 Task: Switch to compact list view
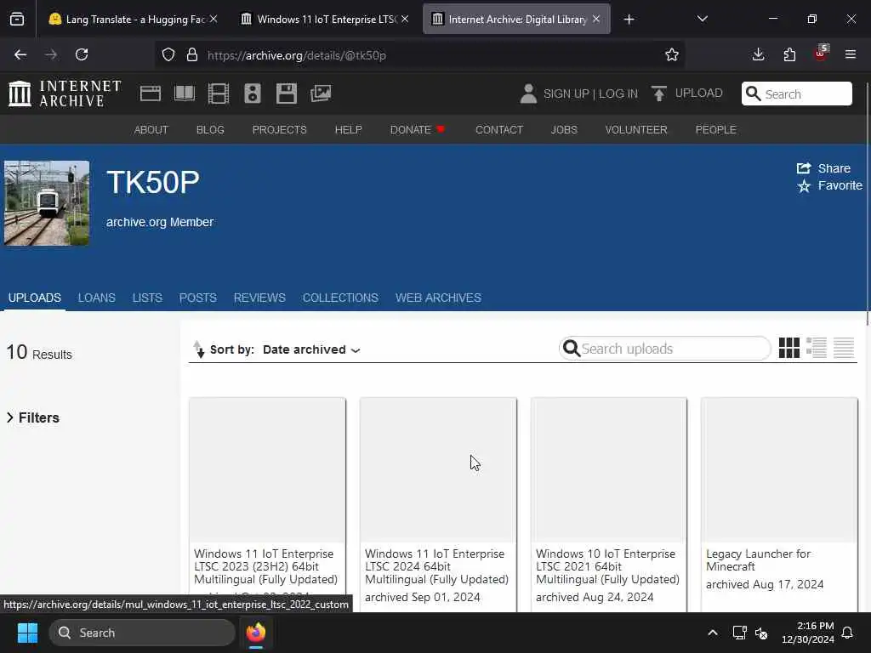(843, 348)
